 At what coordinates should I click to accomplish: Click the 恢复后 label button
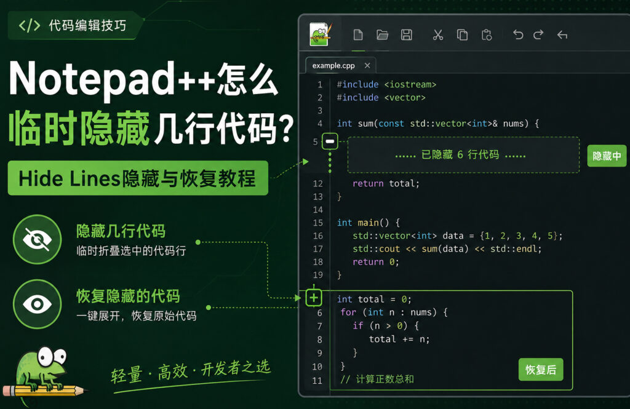point(540,370)
